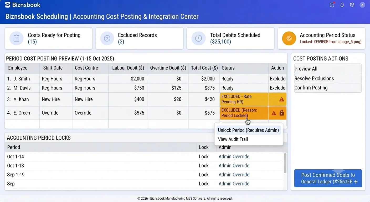The width and height of the screenshot is (370, 202).
Task: Click Costs Ready for Posting (15) card
Action: [48, 38]
